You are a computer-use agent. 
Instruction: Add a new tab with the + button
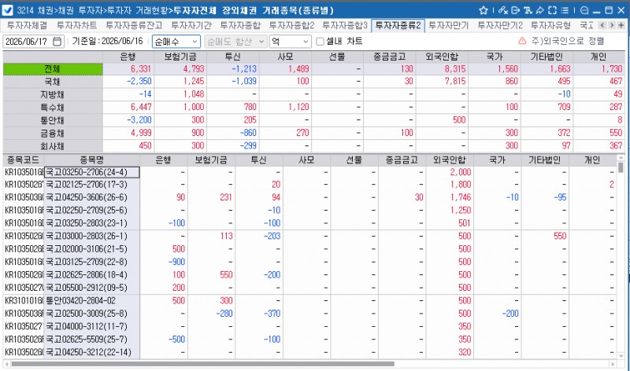point(621,25)
